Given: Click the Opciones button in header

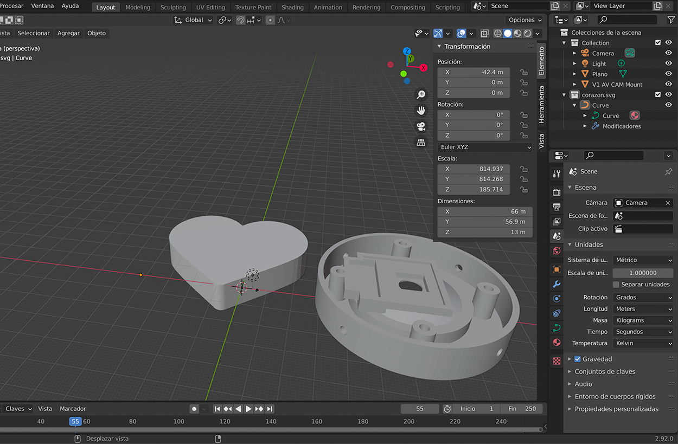Looking at the screenshot, I should [525, 20].
